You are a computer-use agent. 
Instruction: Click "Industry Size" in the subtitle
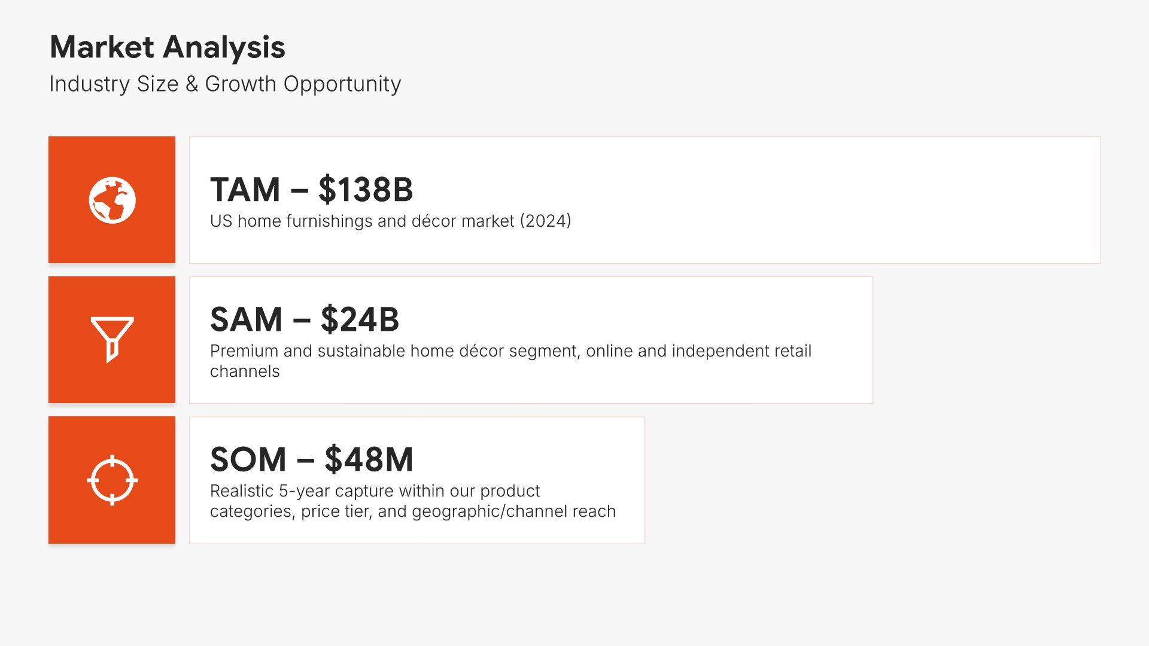pos(114,84)
